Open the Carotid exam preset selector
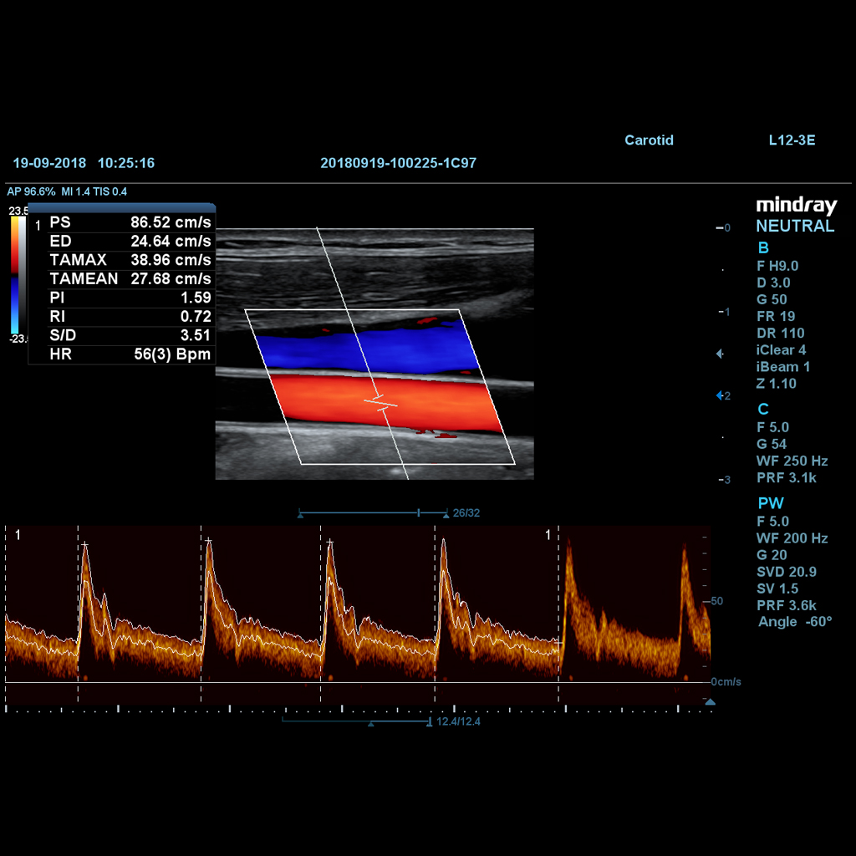 coord(650,140)
